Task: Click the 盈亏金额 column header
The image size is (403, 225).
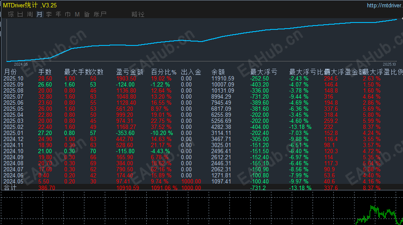Action: pos(129,72)
